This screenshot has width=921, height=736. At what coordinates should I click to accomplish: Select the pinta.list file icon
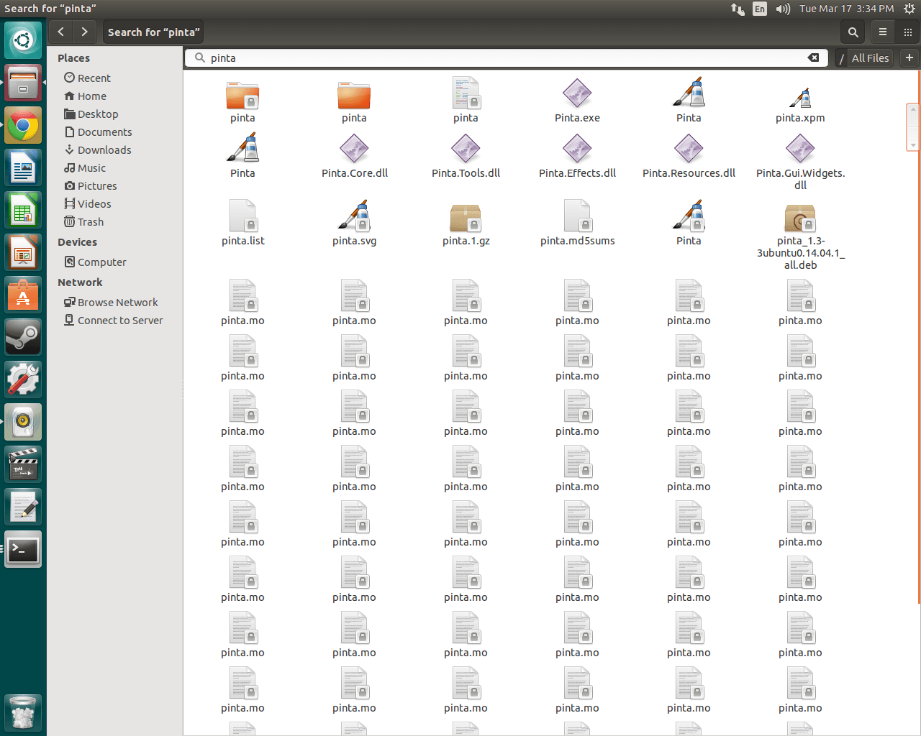click(242, 216)
